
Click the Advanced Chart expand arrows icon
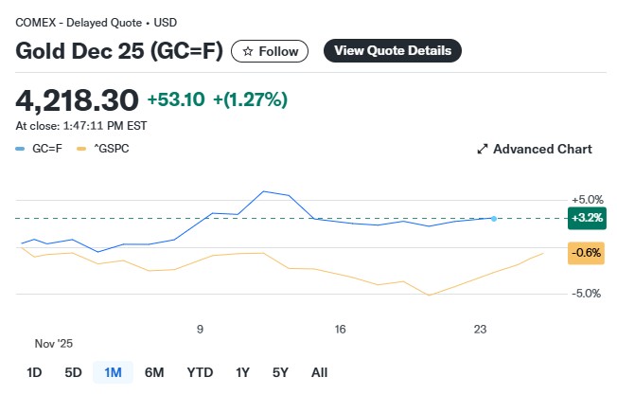(x=482, y=149)
